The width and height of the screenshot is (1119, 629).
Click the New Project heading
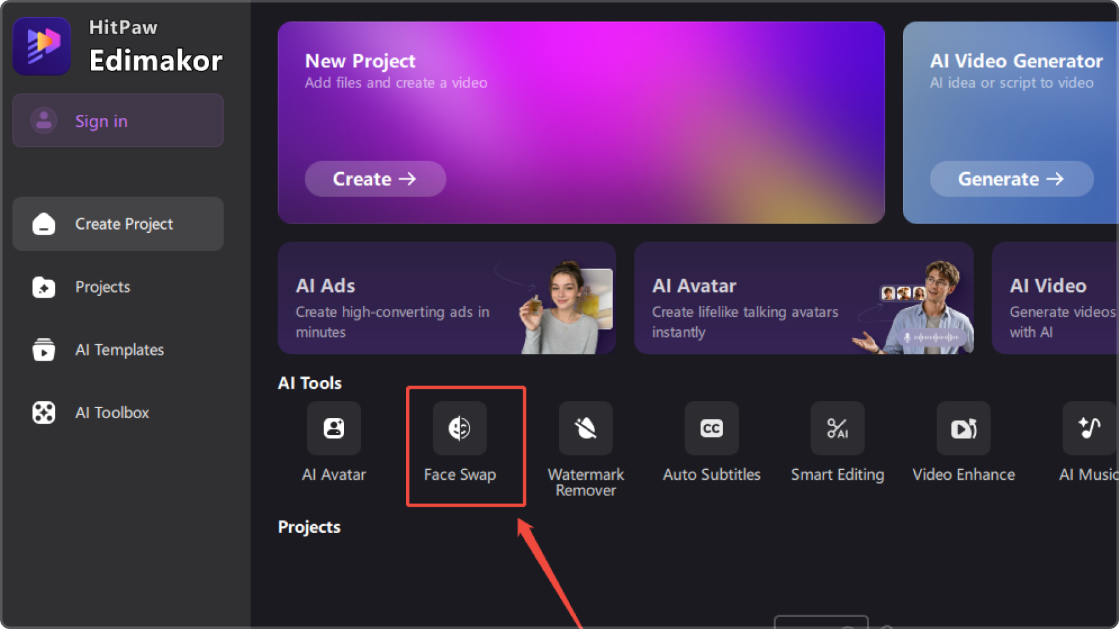pyautogui.click(x=360, y=61)
